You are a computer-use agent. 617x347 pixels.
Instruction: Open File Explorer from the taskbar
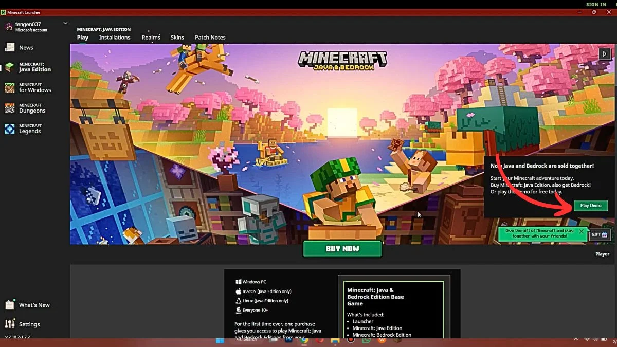[335, 340]
